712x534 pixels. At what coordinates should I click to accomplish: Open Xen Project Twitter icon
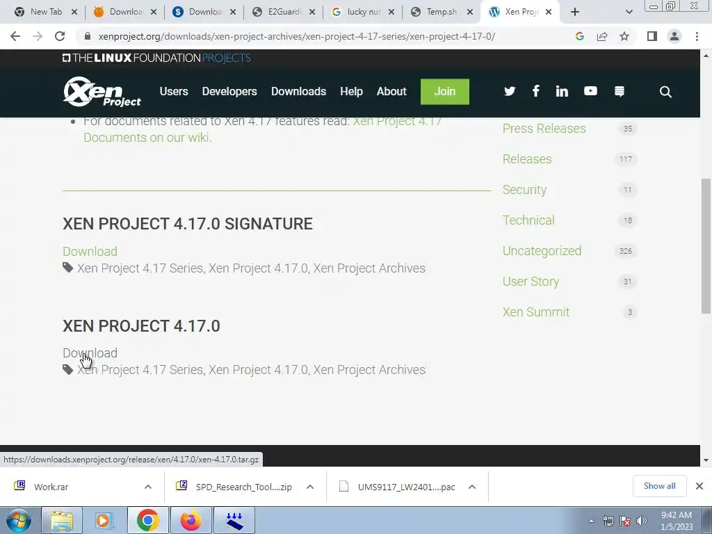(510, 91)
